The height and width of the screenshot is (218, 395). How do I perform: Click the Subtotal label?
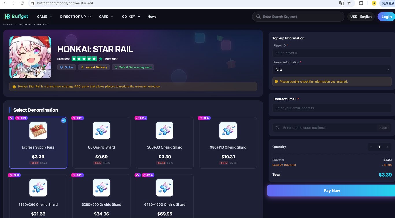(x=278, y=160)
